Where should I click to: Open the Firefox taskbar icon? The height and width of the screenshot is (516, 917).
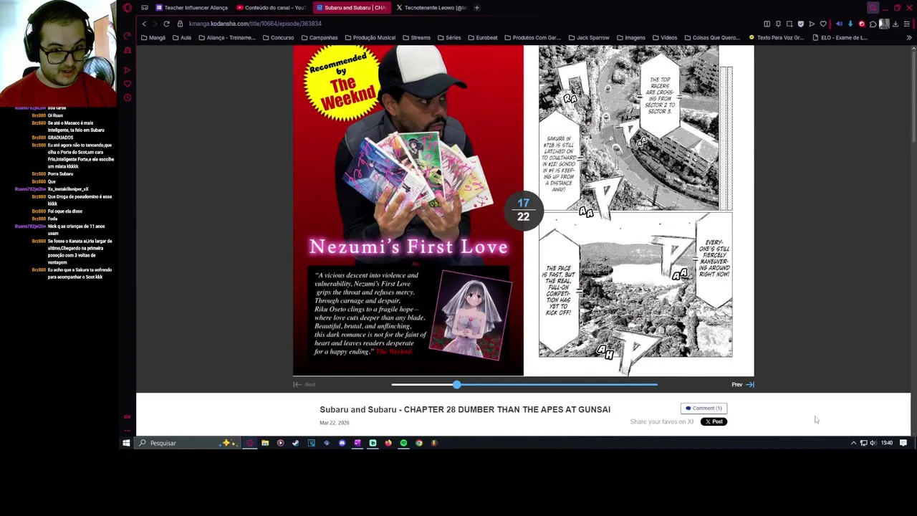(x=388, y=443)
